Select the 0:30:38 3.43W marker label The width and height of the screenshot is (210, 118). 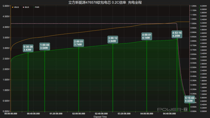click(x=28, y=48)
